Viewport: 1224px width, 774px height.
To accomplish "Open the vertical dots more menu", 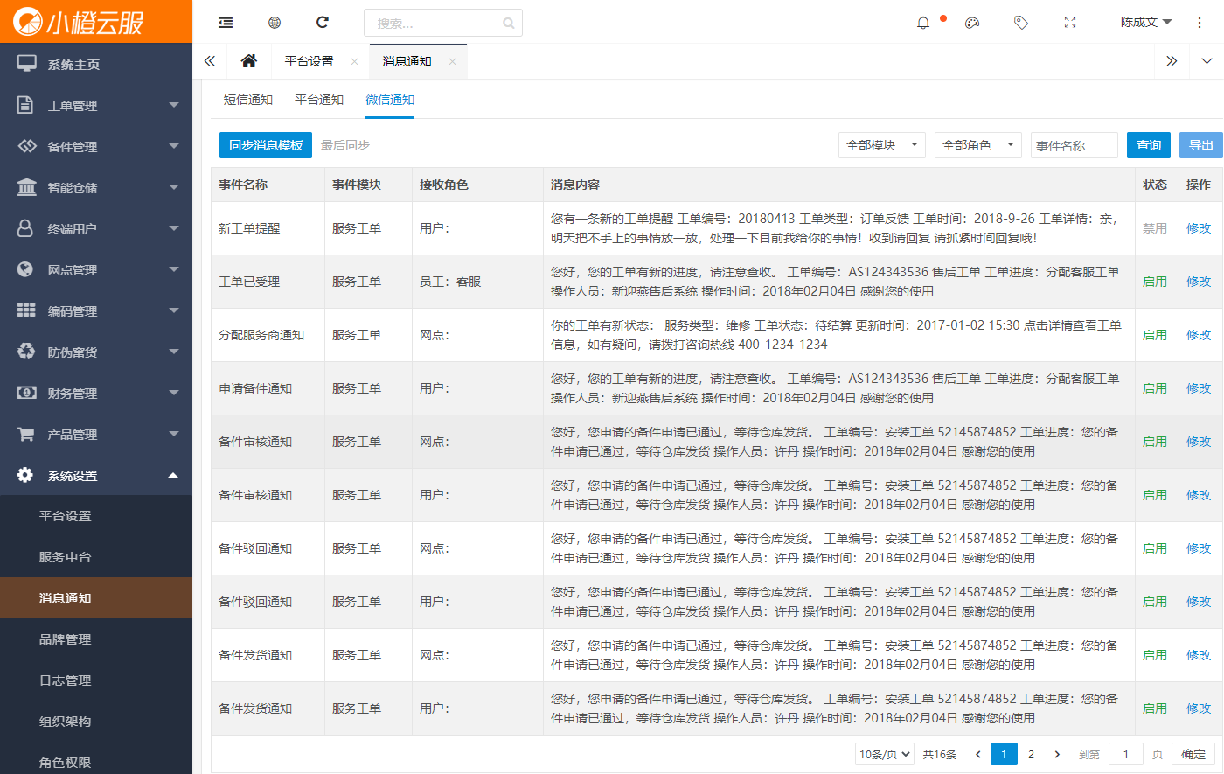I will click(1200, 23).
